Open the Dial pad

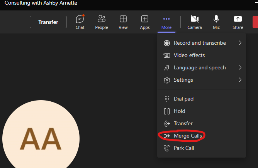[x=202, y=99]
